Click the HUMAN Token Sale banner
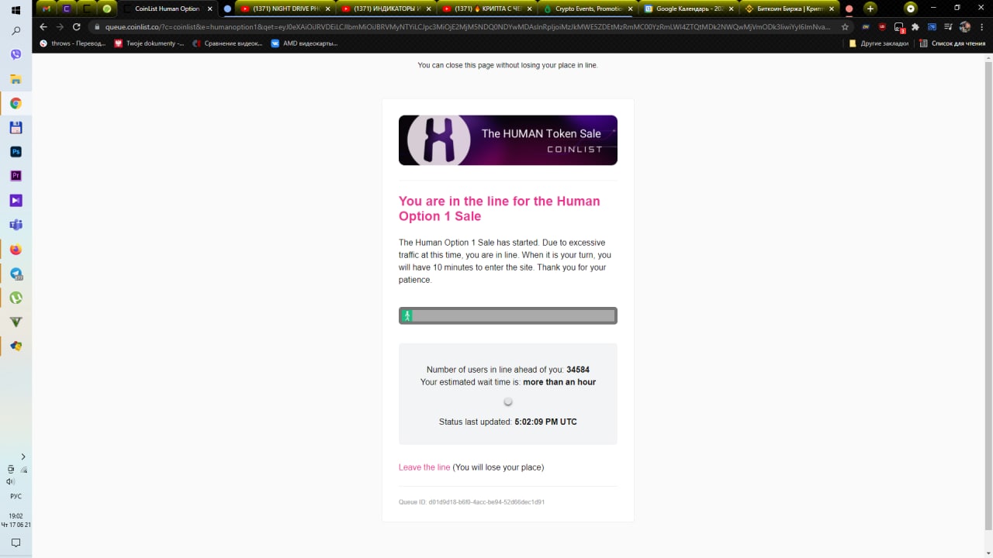This screenshot has height=558, width=993. click(508, 140)
